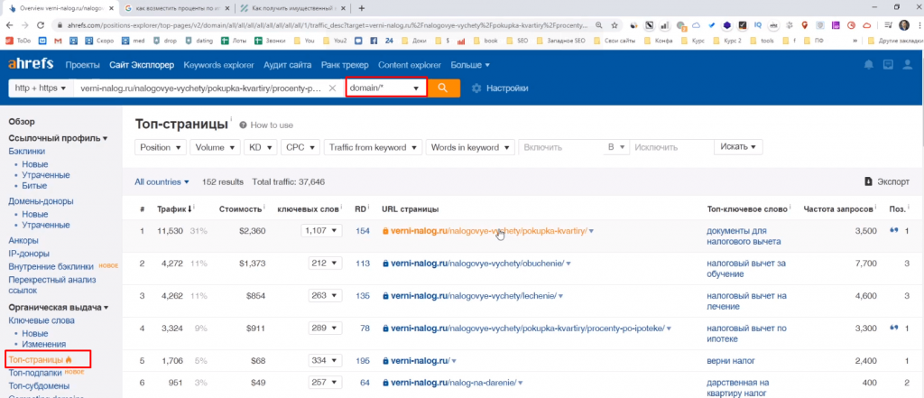
Task: Expand the 1,107 keywords dropdown
Action: click(x=321, y=230)
